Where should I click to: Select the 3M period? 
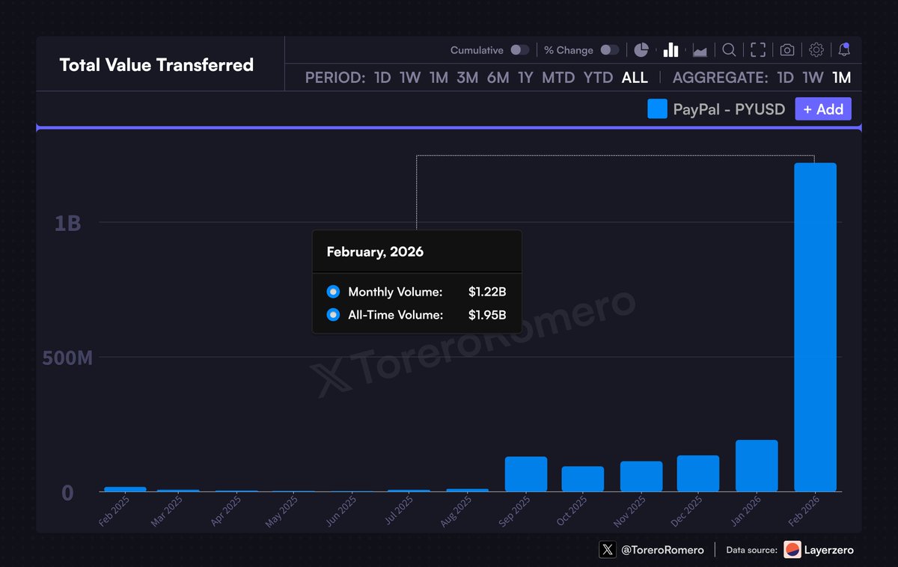[x=467, y=78]
